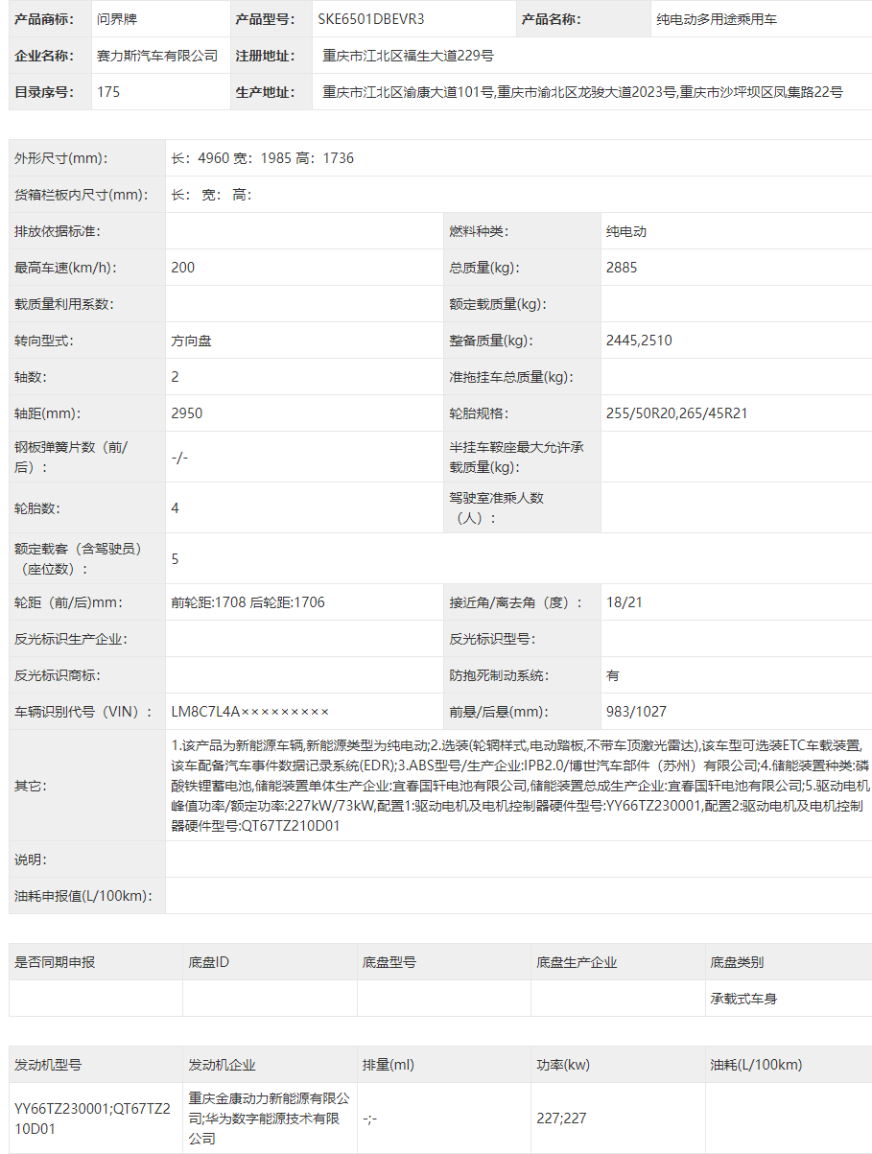Image resolution: width=872 pixels, height=1154 pixels.
Task: Click the ABS value 有
Action: (x=613, y=675)
